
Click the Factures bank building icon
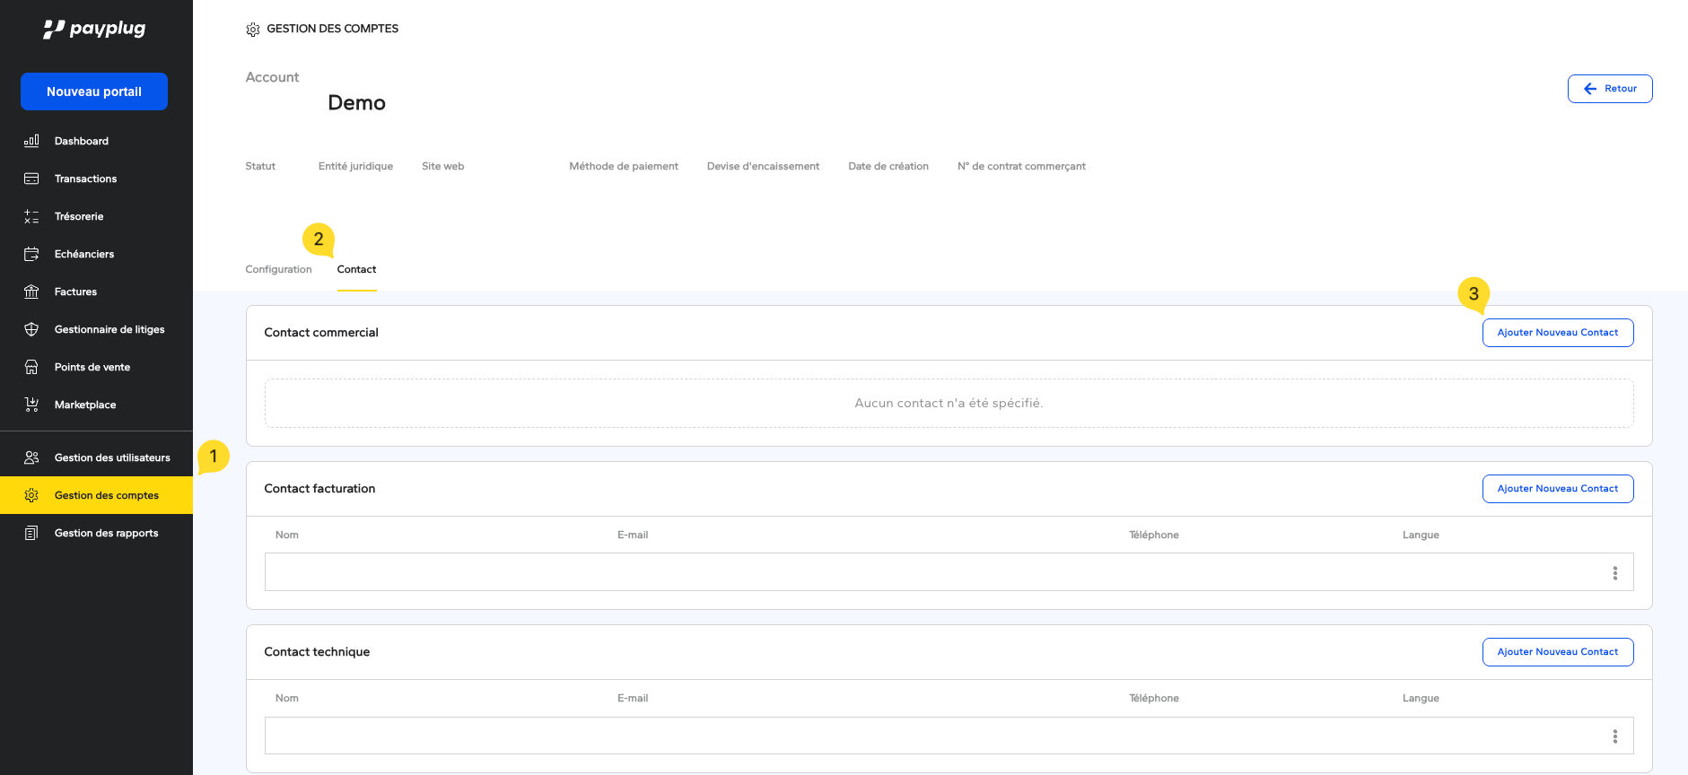[x=31, y=292]
